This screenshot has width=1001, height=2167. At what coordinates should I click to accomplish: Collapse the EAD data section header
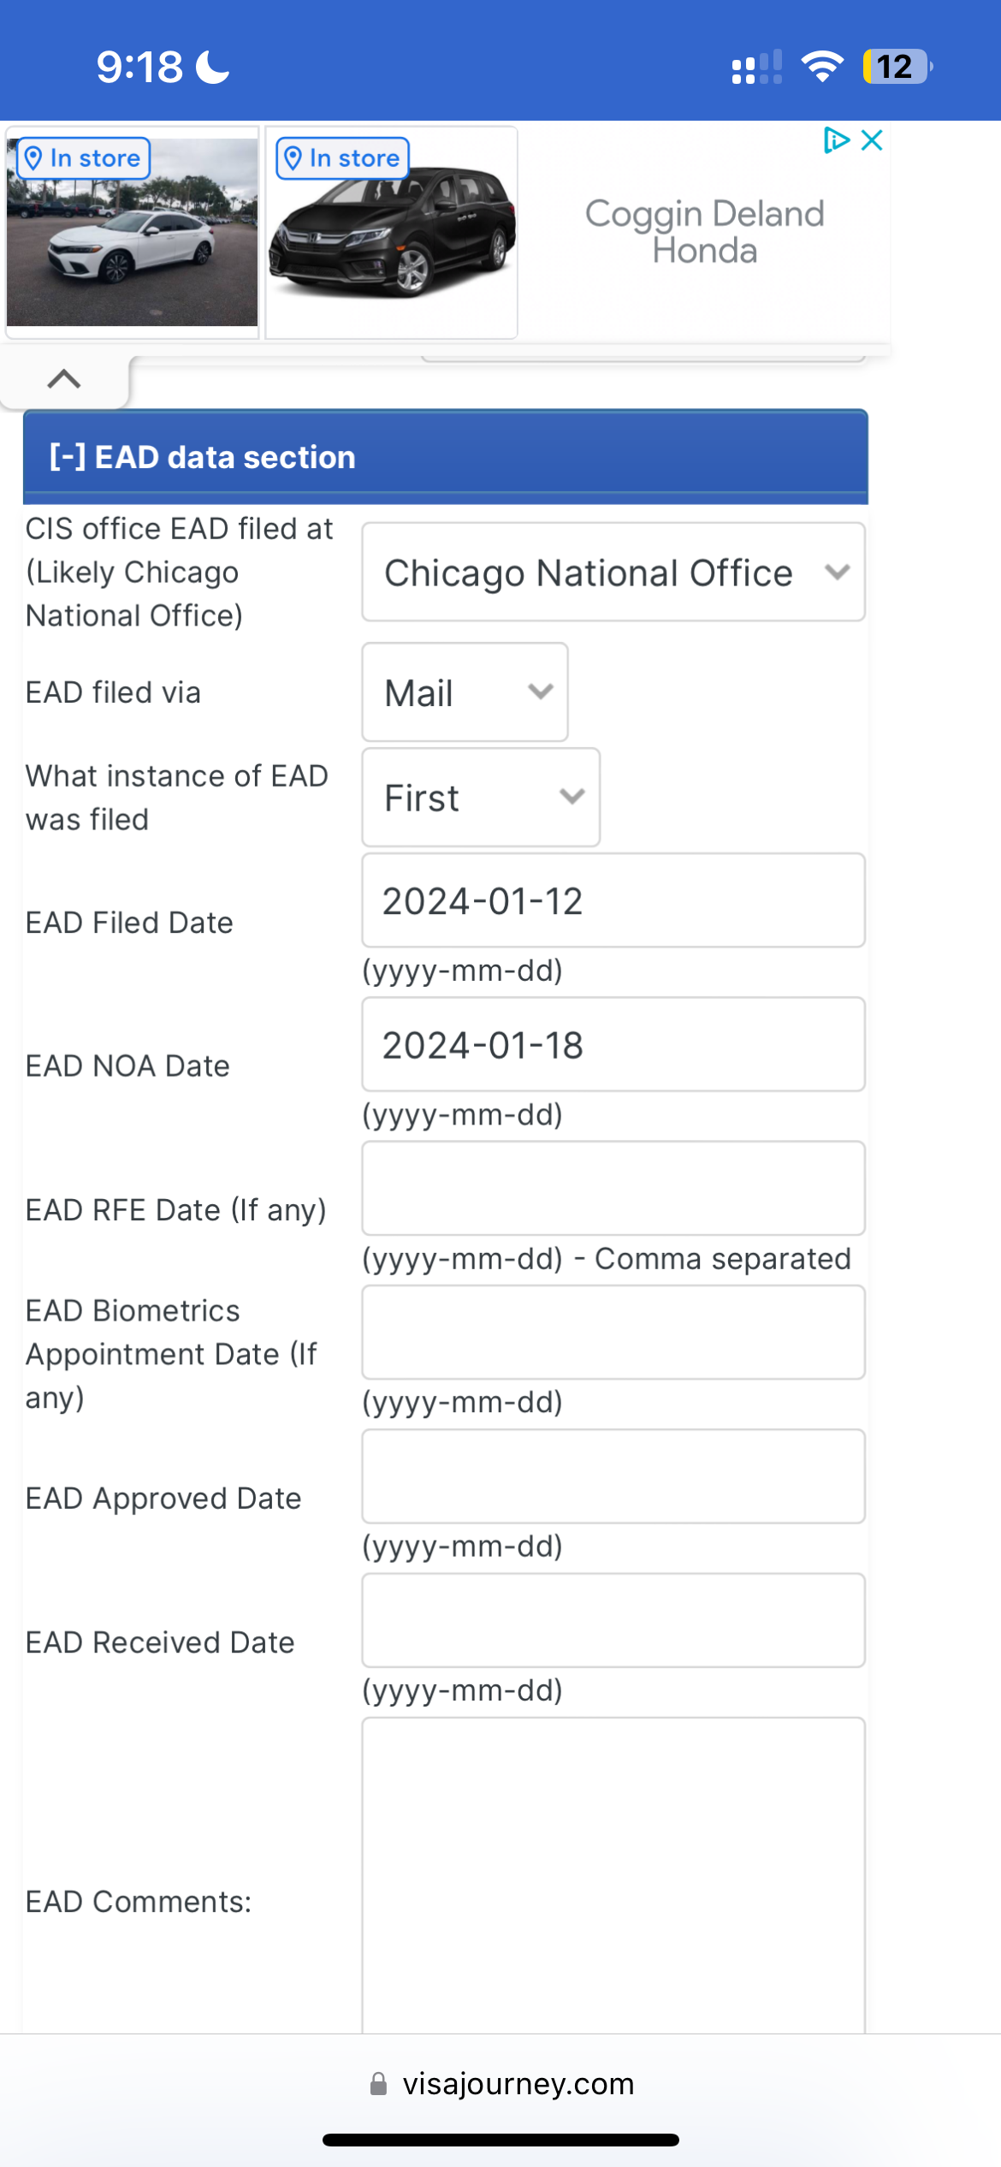pyautogui.click(x=445, y=457)
